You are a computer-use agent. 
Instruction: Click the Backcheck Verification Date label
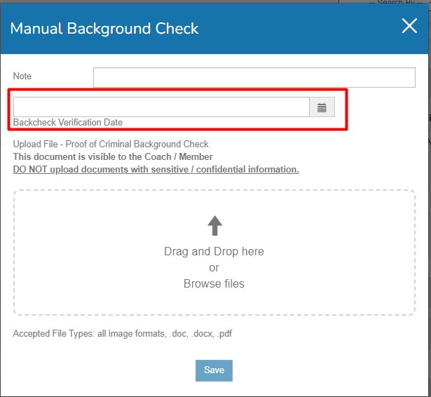click(x=68, y=122)
